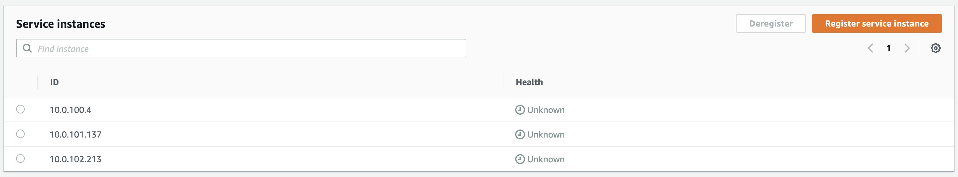This screenshot has height=177, width=958.
Task: Focus the Find instance search field
Action: [246, 48]
